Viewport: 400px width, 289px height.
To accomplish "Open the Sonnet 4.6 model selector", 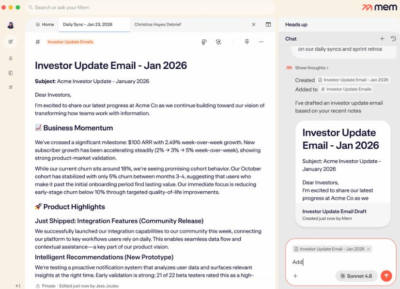I will [356, 276].
